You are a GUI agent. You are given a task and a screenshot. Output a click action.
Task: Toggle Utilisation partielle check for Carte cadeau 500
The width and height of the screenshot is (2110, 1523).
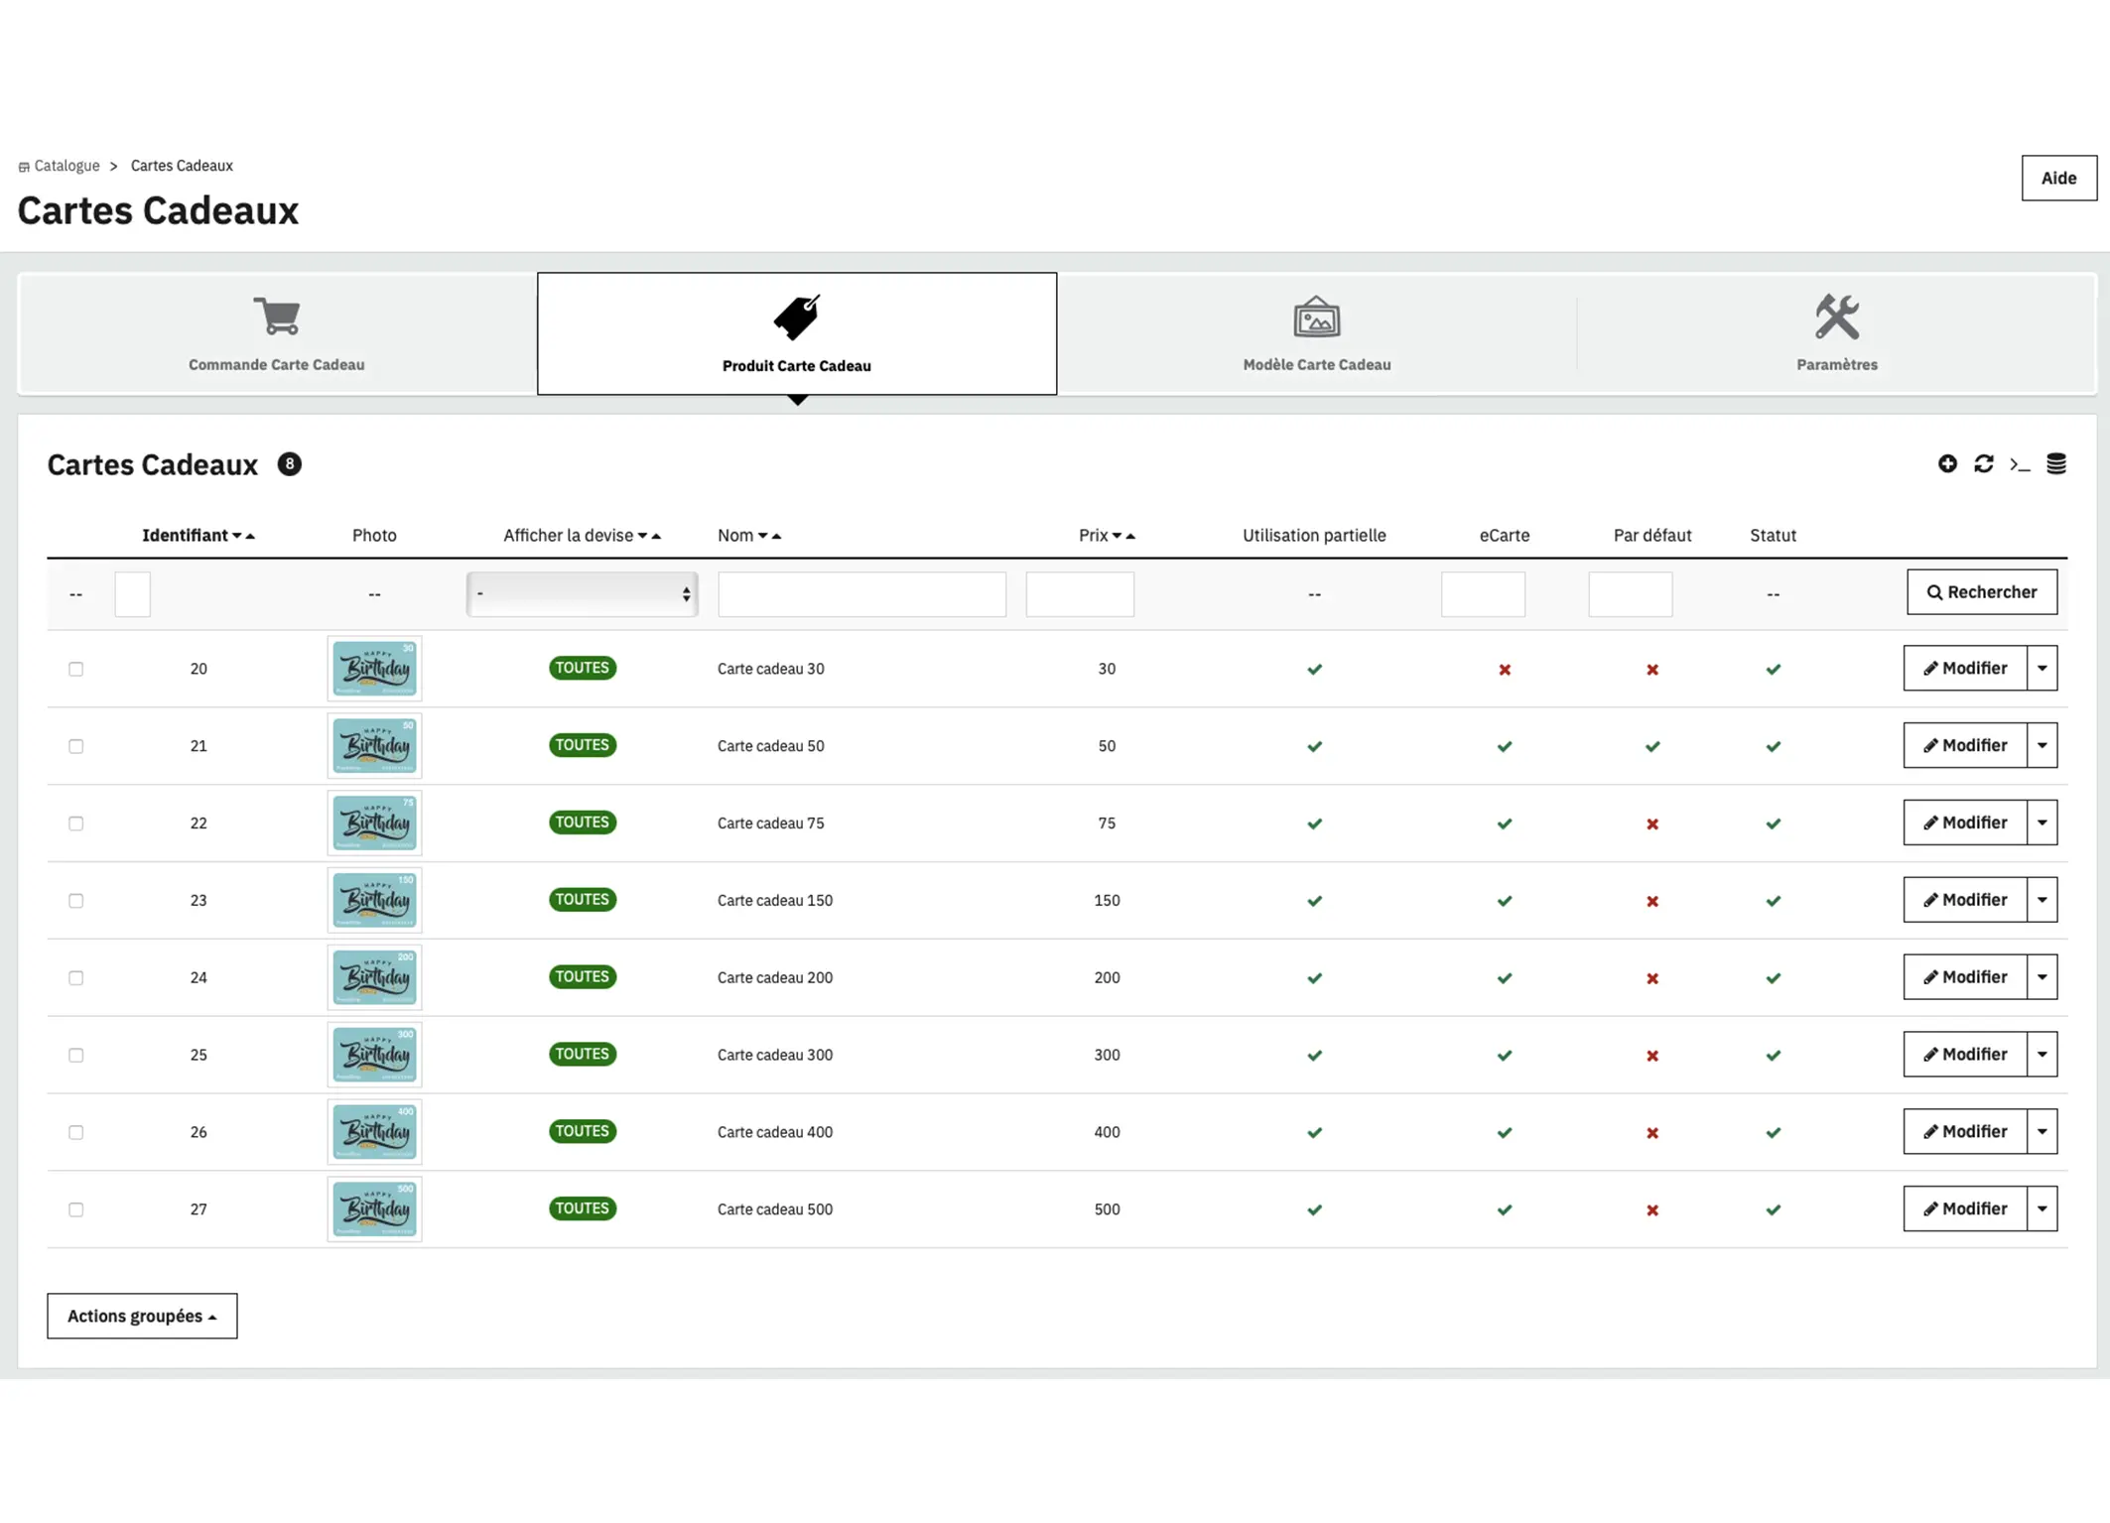[x=1314, y=1209]
